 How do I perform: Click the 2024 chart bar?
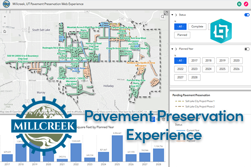(103, 157)
